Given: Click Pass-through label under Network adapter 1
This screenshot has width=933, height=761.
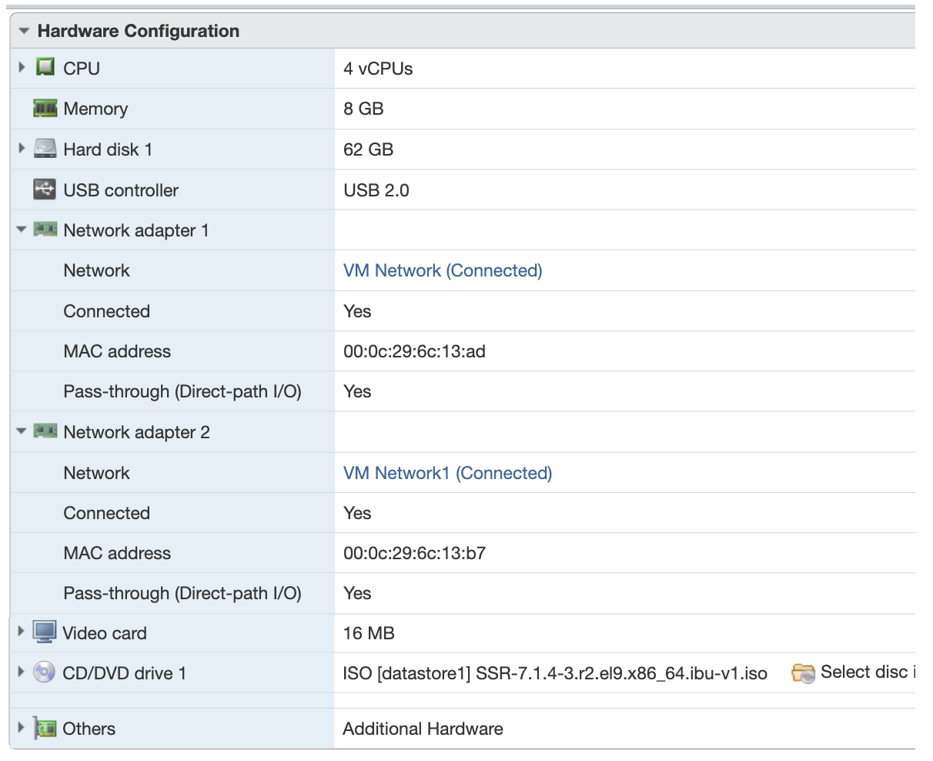Looking at the screenshot, I should [x=182, y=391].
